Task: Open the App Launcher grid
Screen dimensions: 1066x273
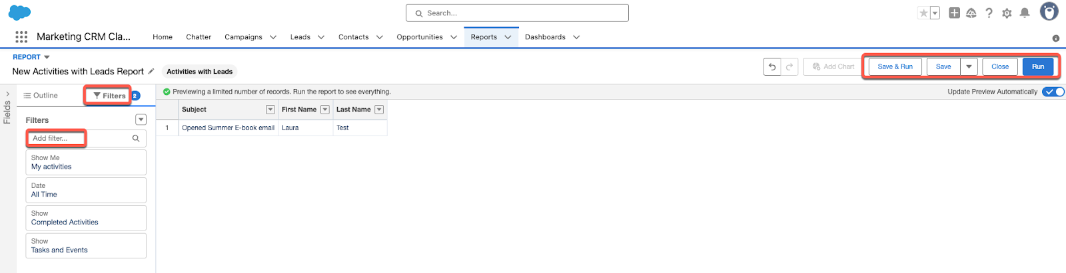Action: tap(21, 37)
